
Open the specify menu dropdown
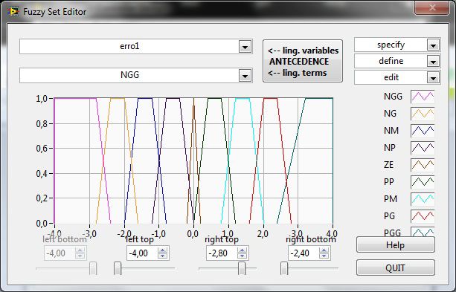434,45
